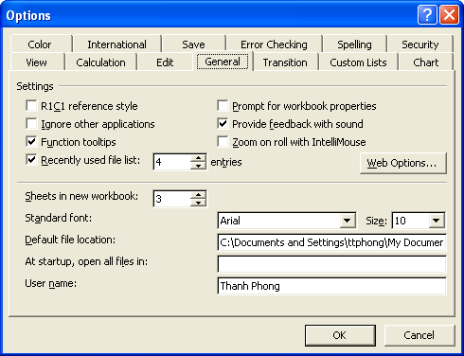Click the Help question mark button

(427, 14)
